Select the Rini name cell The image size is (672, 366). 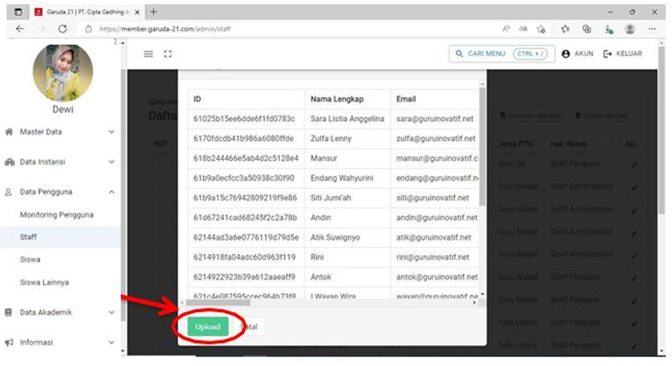tap(317, 257)
